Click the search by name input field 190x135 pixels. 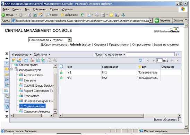(x=150, y=55)
